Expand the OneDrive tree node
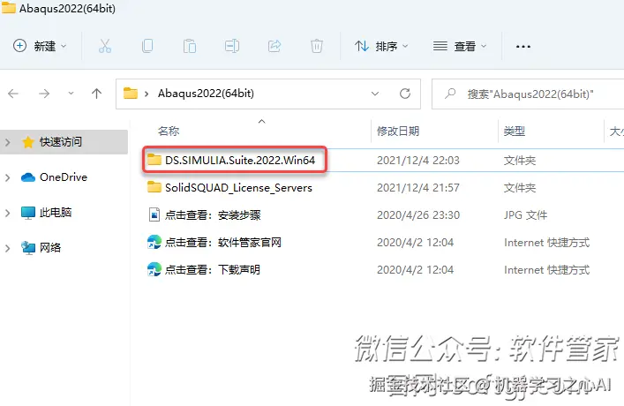 8,177
